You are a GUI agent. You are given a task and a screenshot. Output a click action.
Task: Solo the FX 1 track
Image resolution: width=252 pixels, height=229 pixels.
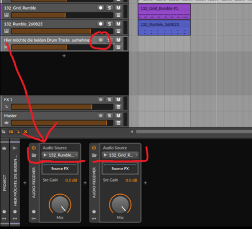click(x=109, y=100)
